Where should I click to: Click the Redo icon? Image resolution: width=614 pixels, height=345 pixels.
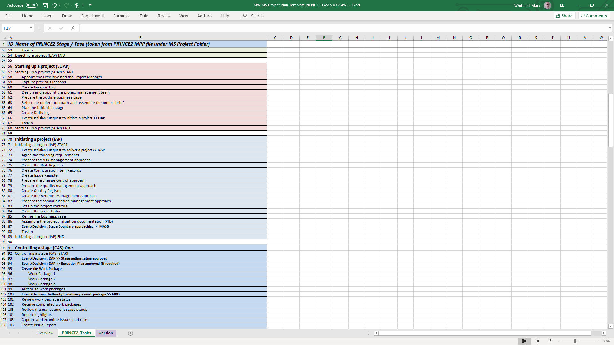tap(66, 5)
